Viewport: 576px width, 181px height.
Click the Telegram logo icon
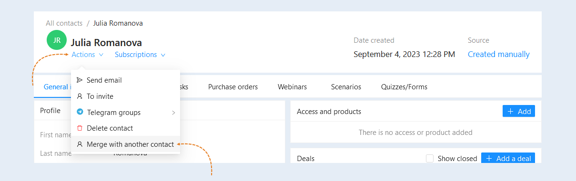[x=80, y=113]
